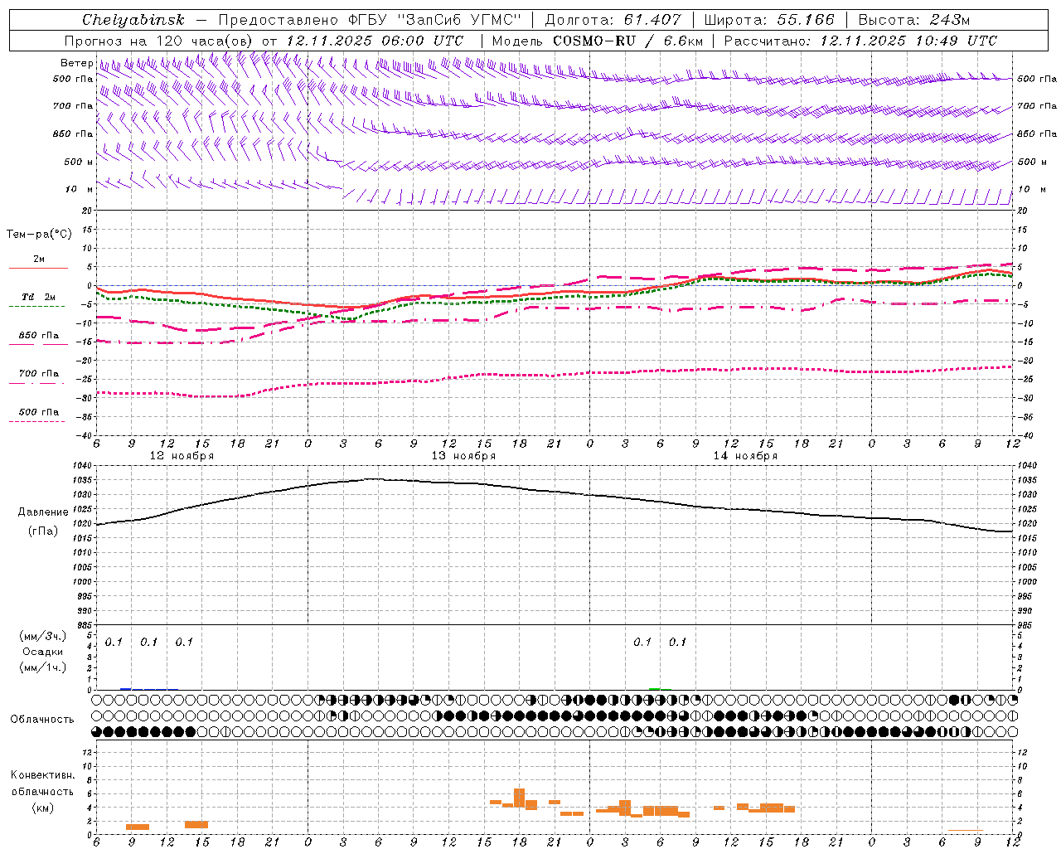Click the '(км)' convective height unit label
The width and height of the screenshot is (1061, 849).
(42, 808)
